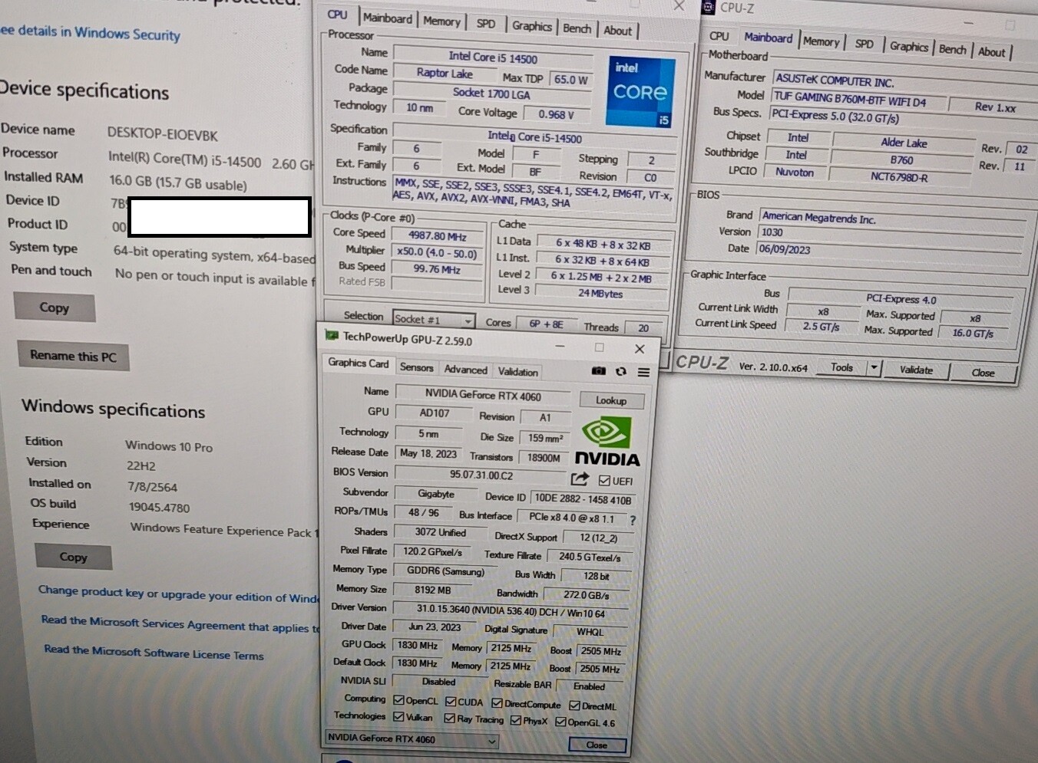Click the Resizable BAR Enabled field

[589, 686]
